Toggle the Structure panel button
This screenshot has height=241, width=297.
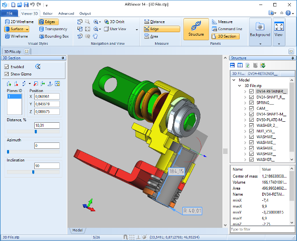click(196, 29)
